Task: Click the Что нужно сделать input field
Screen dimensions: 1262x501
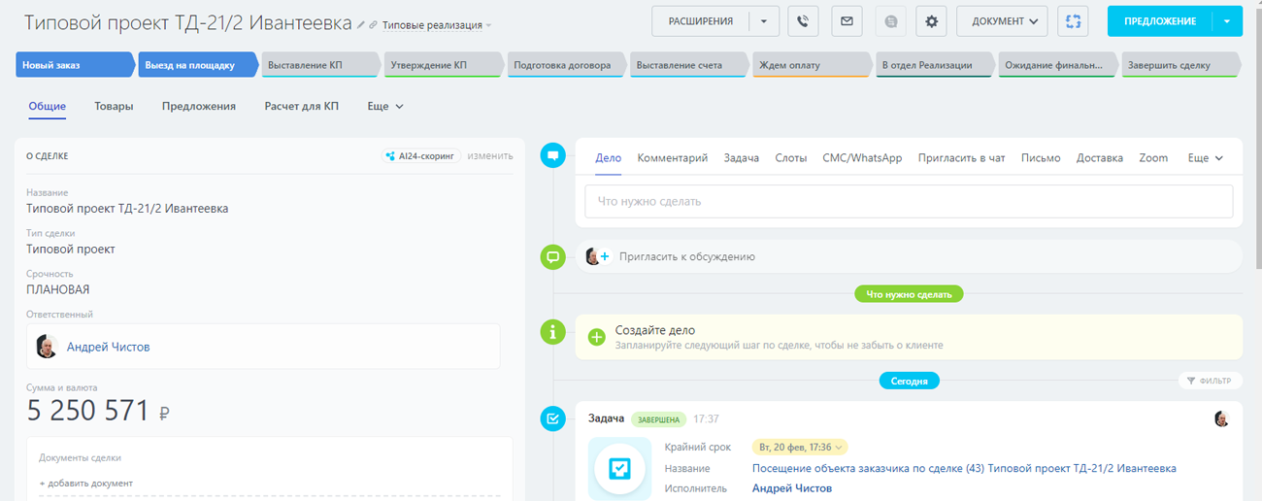Action: [x=908, y=201]
